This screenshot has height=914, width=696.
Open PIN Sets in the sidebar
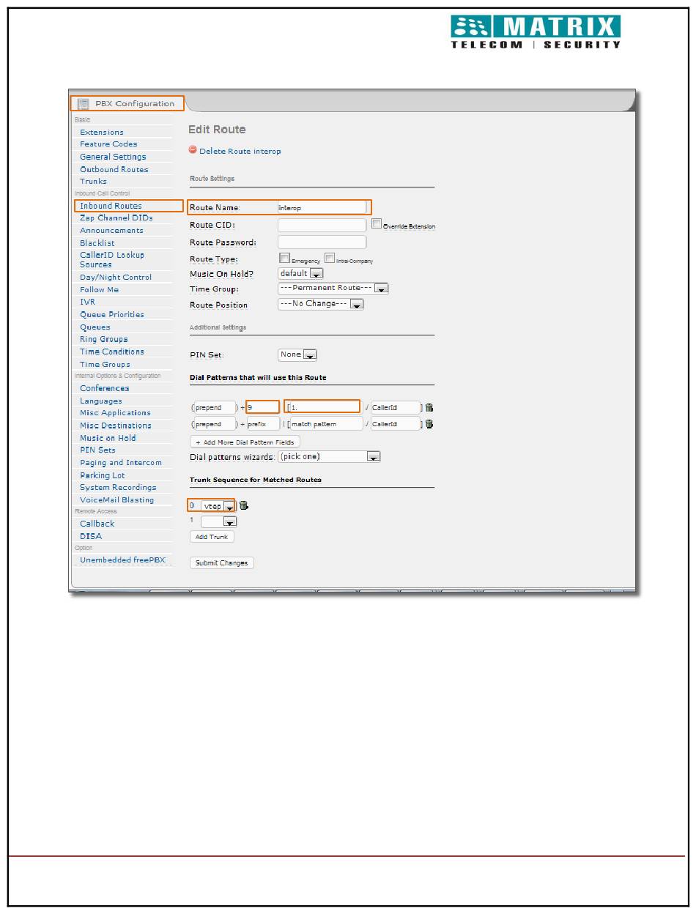click(x=97, y=450)
